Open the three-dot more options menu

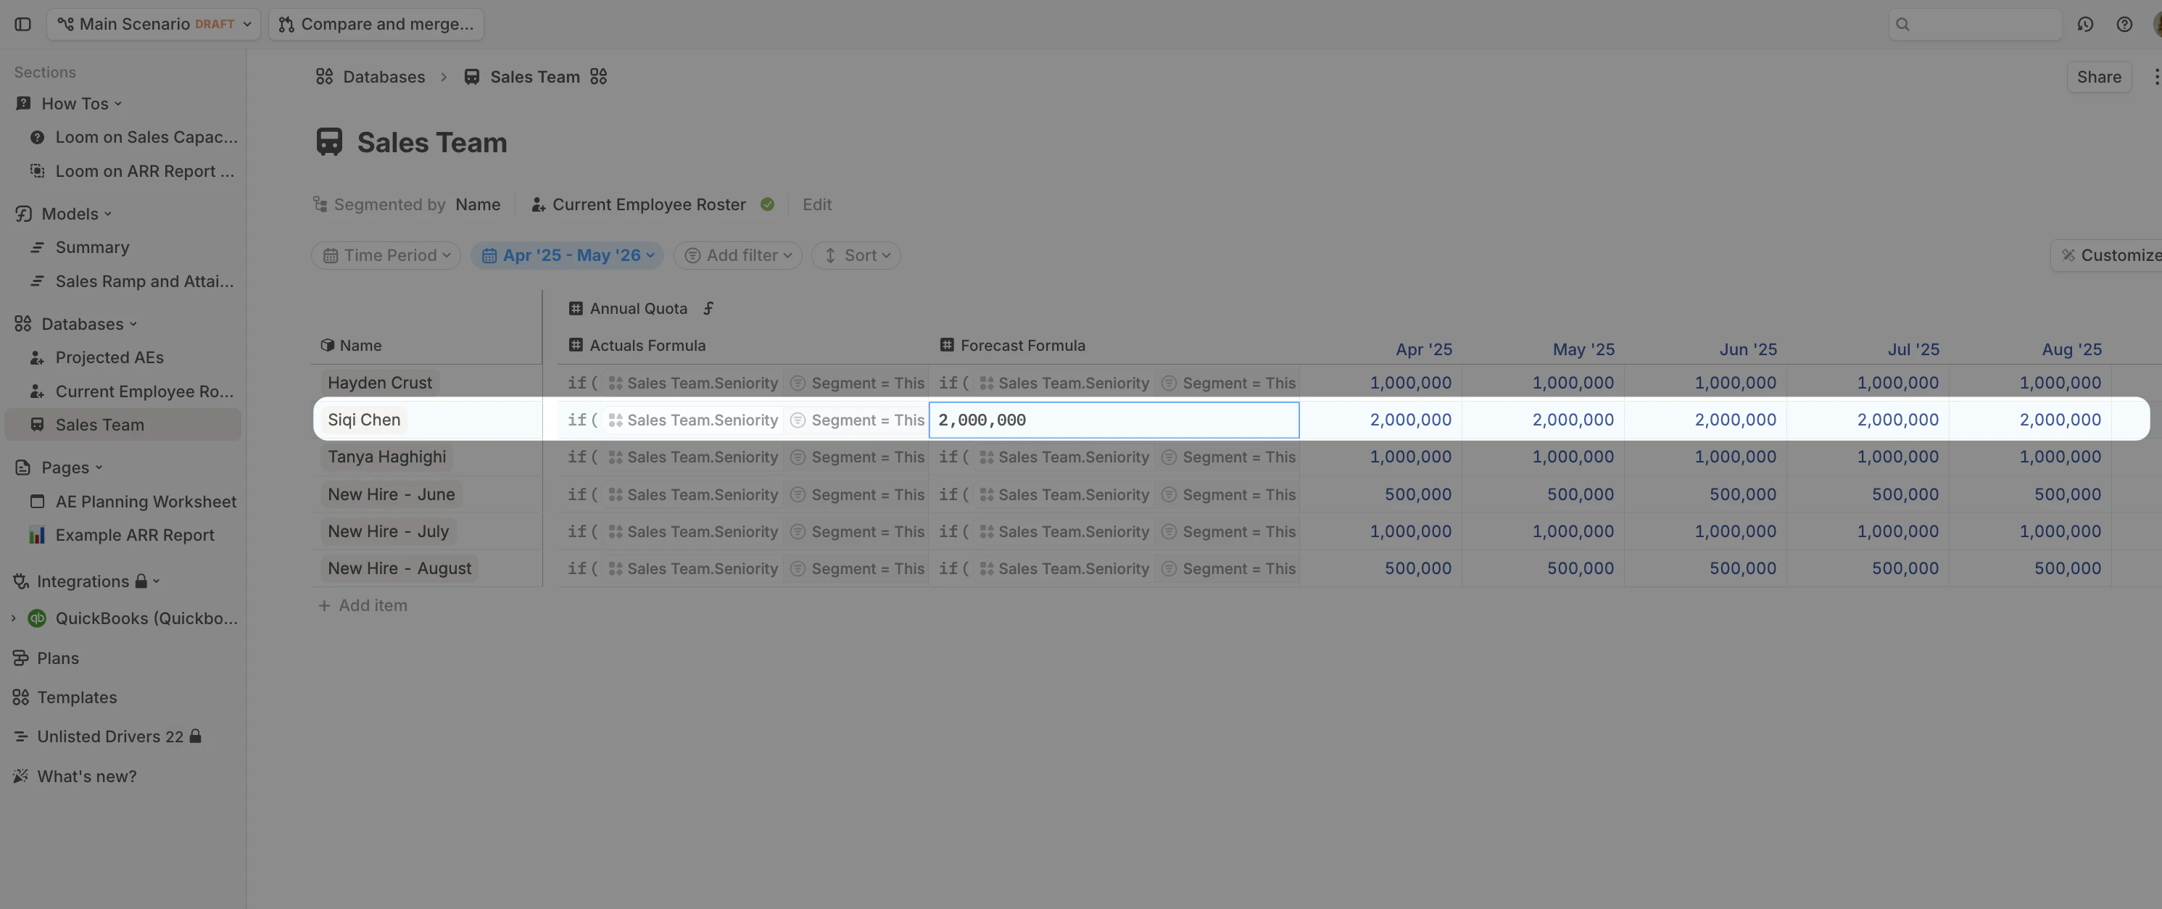pyautogui.click(x=2155, y=78)
